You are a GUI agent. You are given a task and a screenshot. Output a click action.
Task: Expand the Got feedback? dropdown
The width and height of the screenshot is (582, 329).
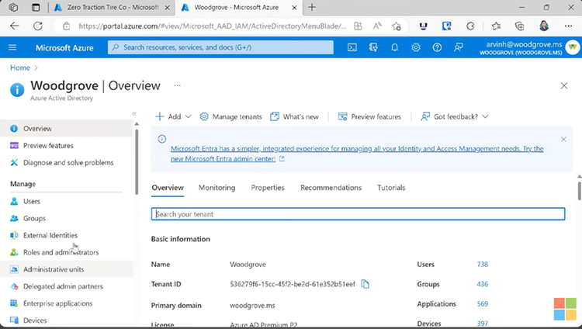tap(455, 116)
